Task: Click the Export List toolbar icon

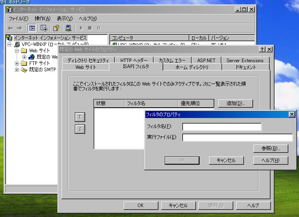Action: point(44,28)
